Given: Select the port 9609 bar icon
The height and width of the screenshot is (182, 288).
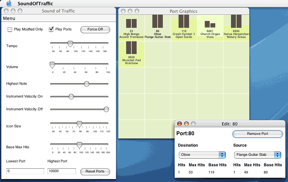Looking at the screenshot, I should tap(131, 48).
